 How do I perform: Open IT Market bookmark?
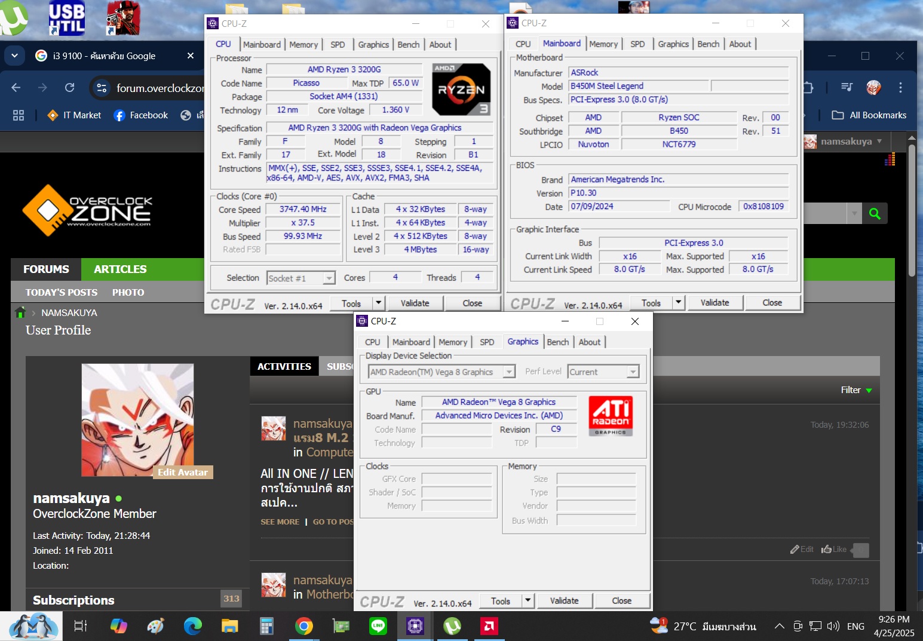pos(74,115)
